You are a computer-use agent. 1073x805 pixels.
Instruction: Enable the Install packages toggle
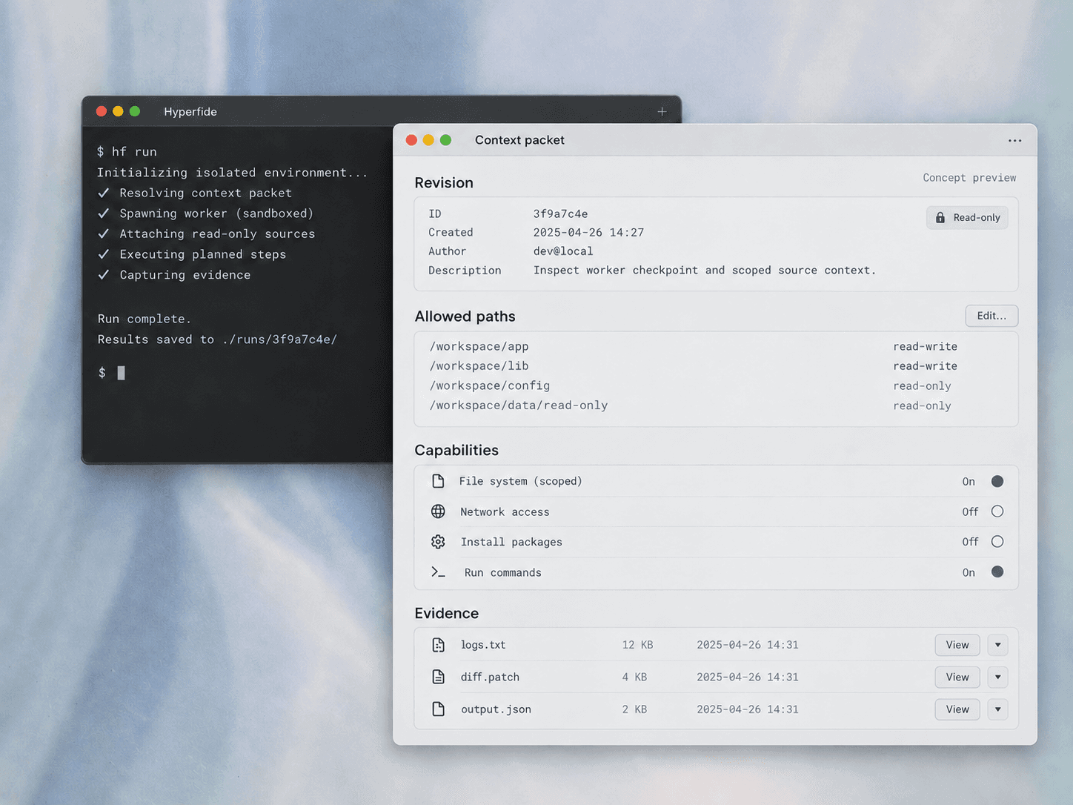[x=997, y=542]
